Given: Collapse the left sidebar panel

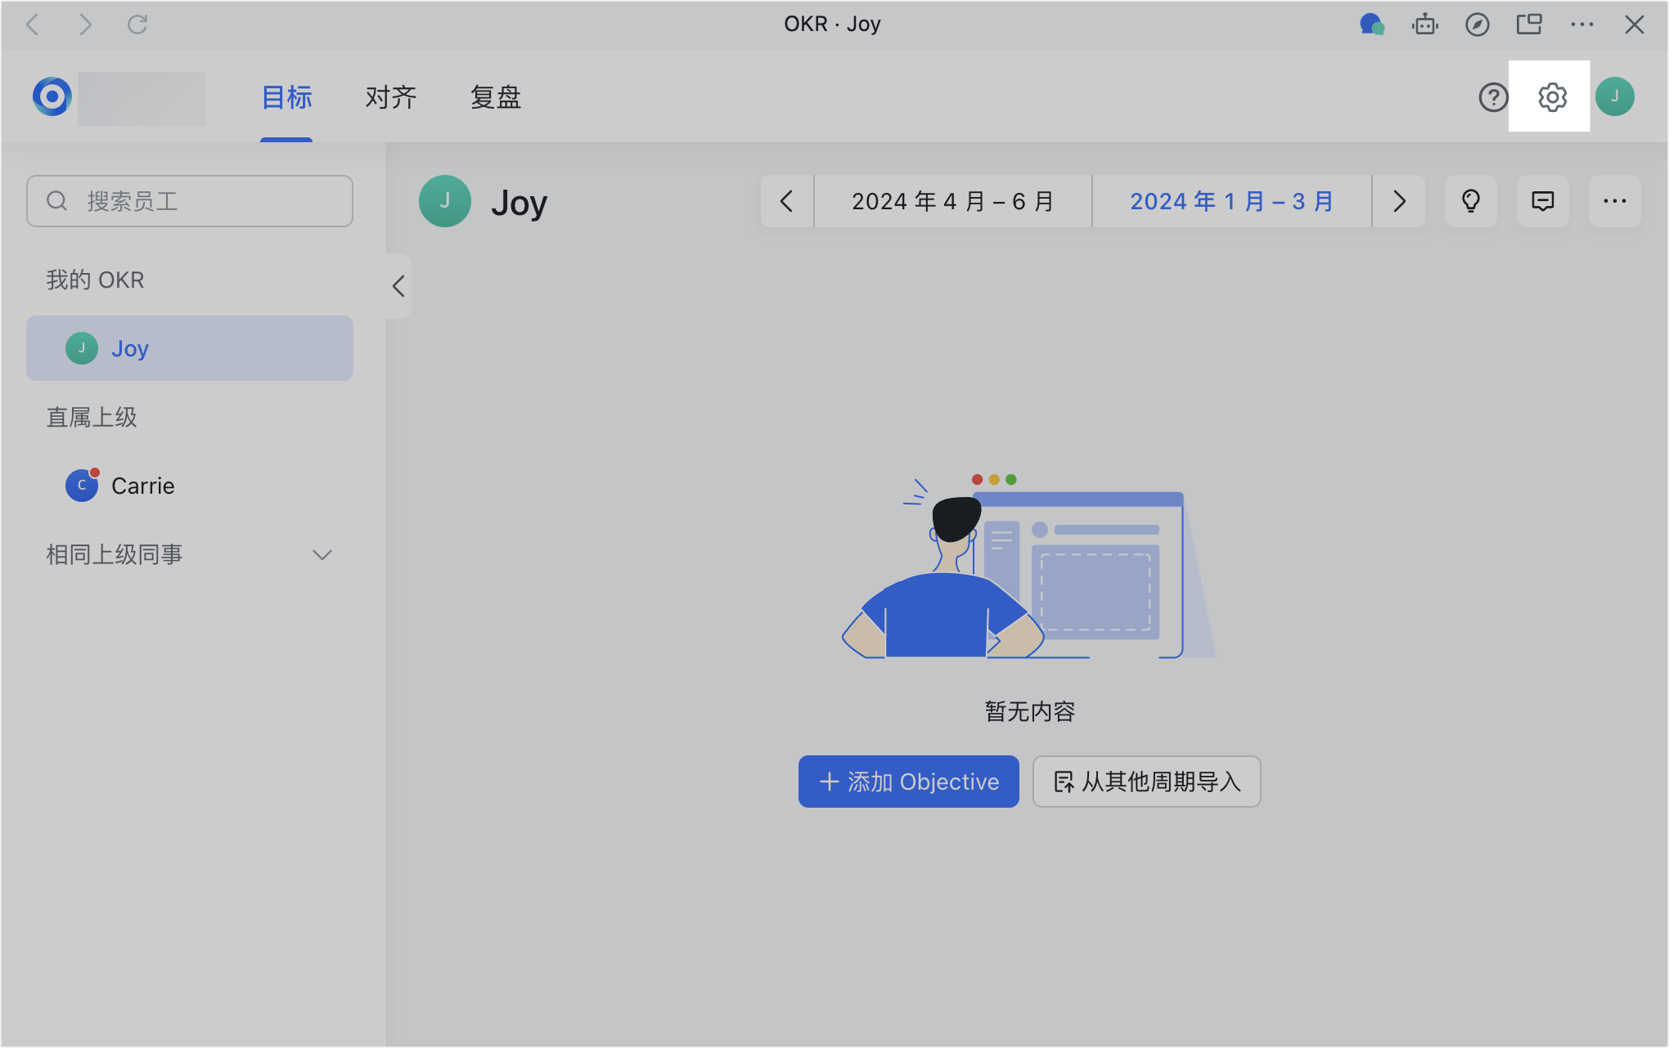Looking at the screenshot, I should (x=398, y=286).
